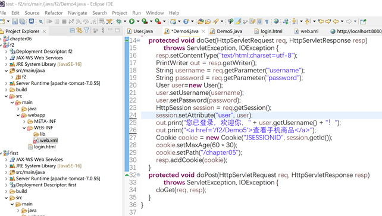Close the Project Explorer view

coord(44,31)
